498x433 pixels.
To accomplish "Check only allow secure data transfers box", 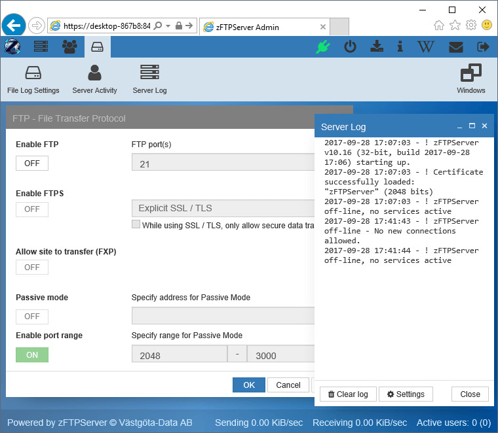I will coord(136,224).
